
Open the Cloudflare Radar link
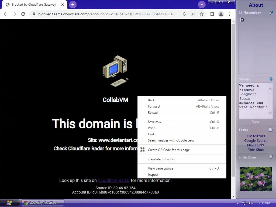pos(114,180)
